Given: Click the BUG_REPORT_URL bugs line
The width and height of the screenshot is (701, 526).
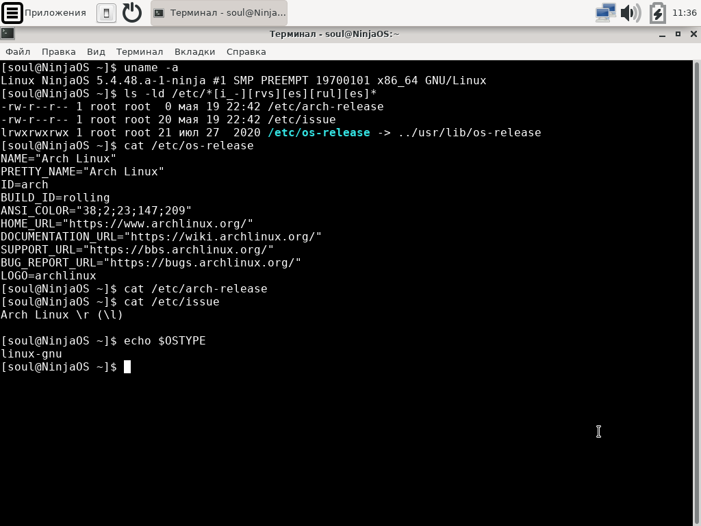Looking at the screenshot, I should 151,262.
